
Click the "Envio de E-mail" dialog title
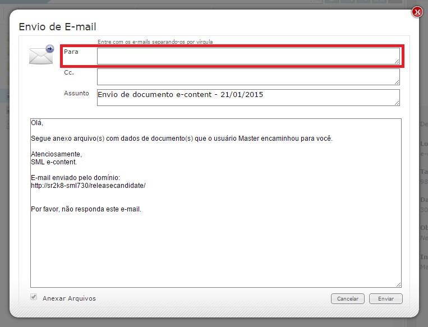coord(58,26)
